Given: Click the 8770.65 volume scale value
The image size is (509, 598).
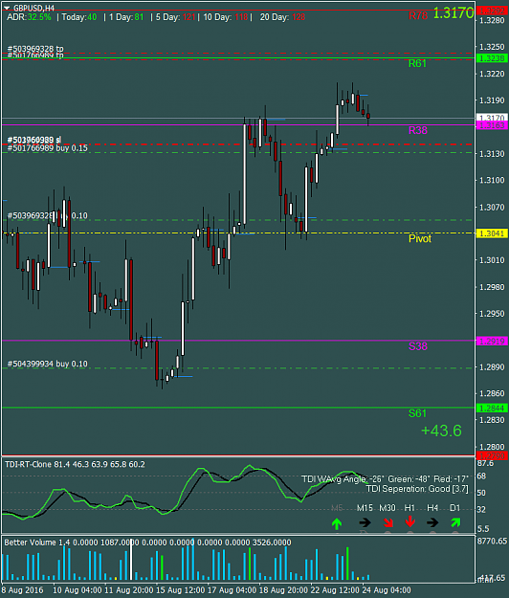Looking at the screenshot, I should click(x=492, y=542).
